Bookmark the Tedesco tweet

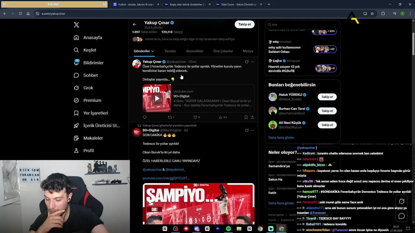[x=246, y=117]
